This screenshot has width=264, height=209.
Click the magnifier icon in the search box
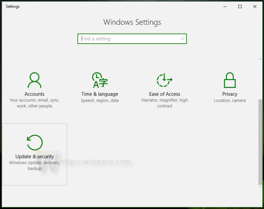click(182, 39)
